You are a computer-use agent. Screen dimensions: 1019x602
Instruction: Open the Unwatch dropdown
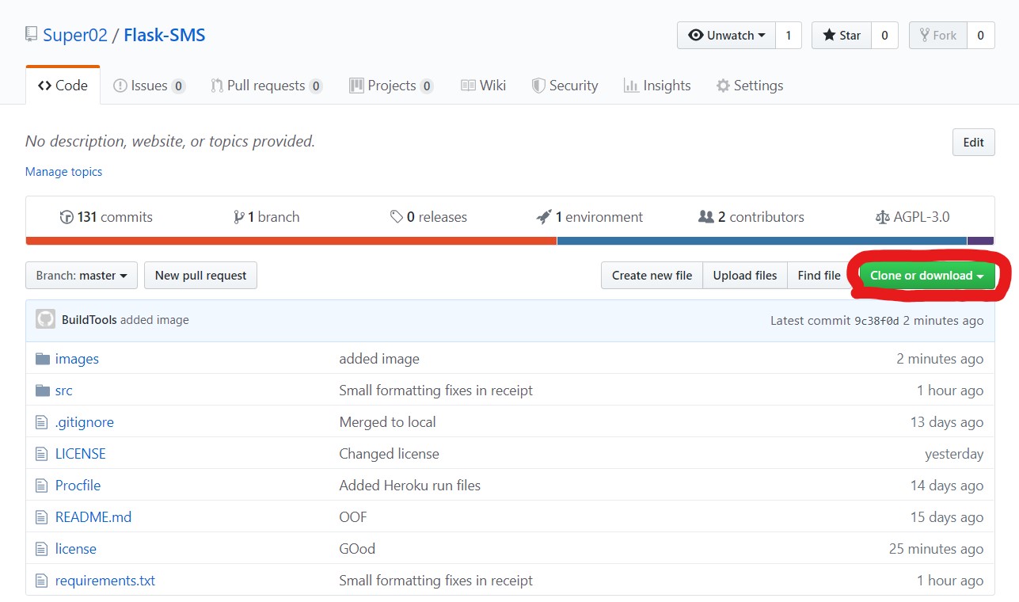pyautogui.click(x=726, y=35)
